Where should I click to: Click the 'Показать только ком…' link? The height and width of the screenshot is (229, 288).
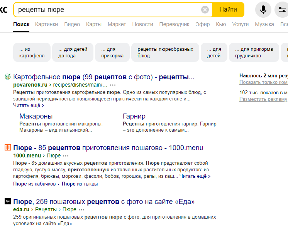[x=264, y=82]
